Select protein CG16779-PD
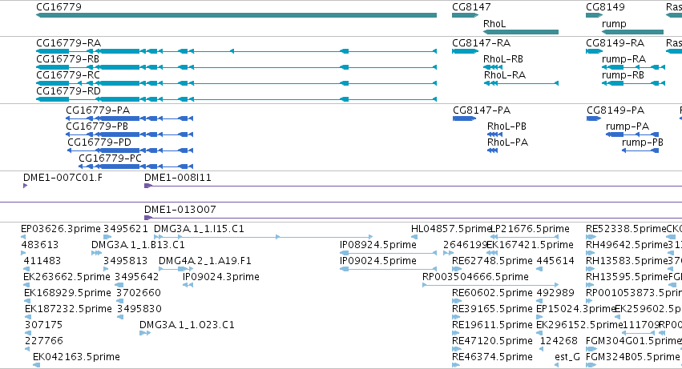682x369 pixels. point(130,150)
